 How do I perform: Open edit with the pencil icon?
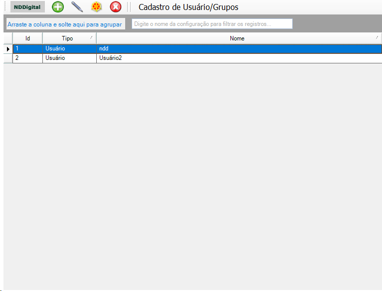[x=77, y=7]
